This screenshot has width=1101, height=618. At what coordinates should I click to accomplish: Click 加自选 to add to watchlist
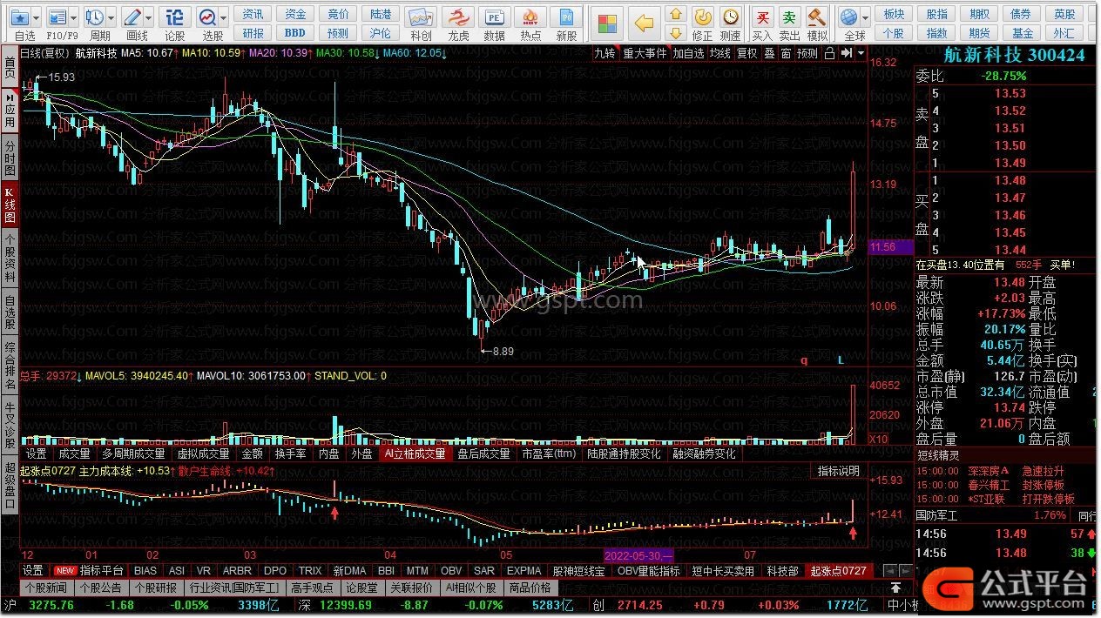[x=688, y=53]
